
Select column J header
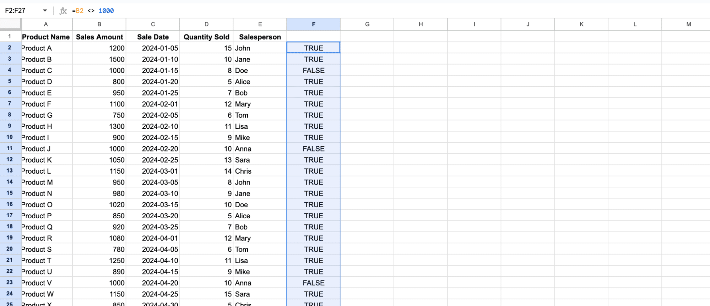coord(528,24)
